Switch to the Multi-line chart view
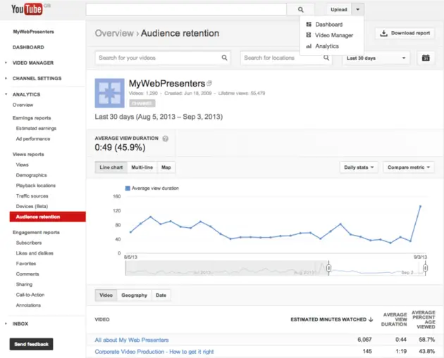This screenshot has width=444, height=358. (x=142, y=167)
